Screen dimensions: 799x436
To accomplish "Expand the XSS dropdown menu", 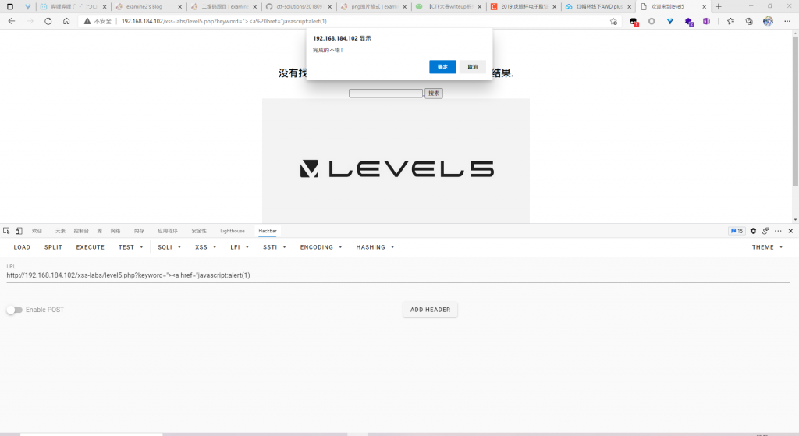I will (205, 247).
